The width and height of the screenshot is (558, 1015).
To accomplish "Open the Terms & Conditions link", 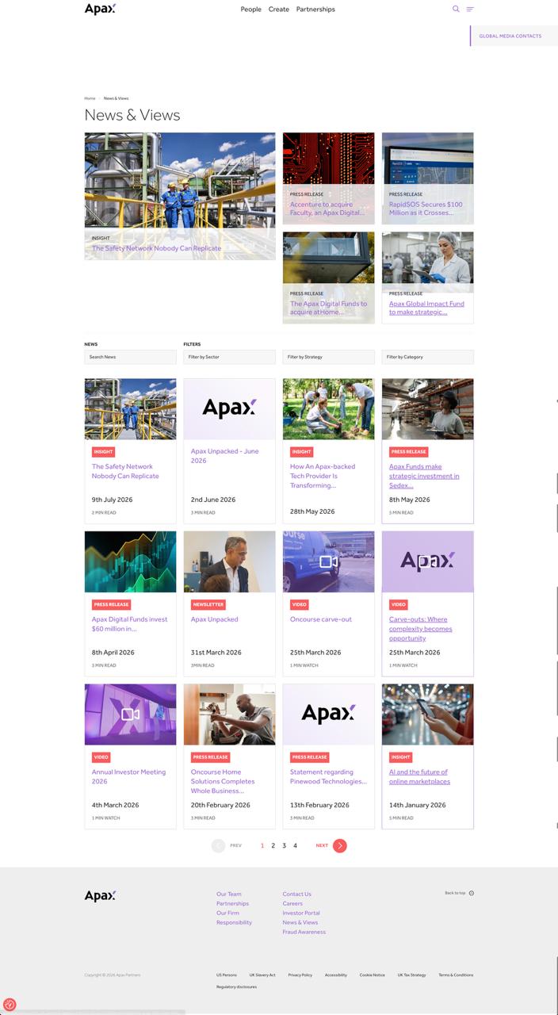I will tap(456, 975).
